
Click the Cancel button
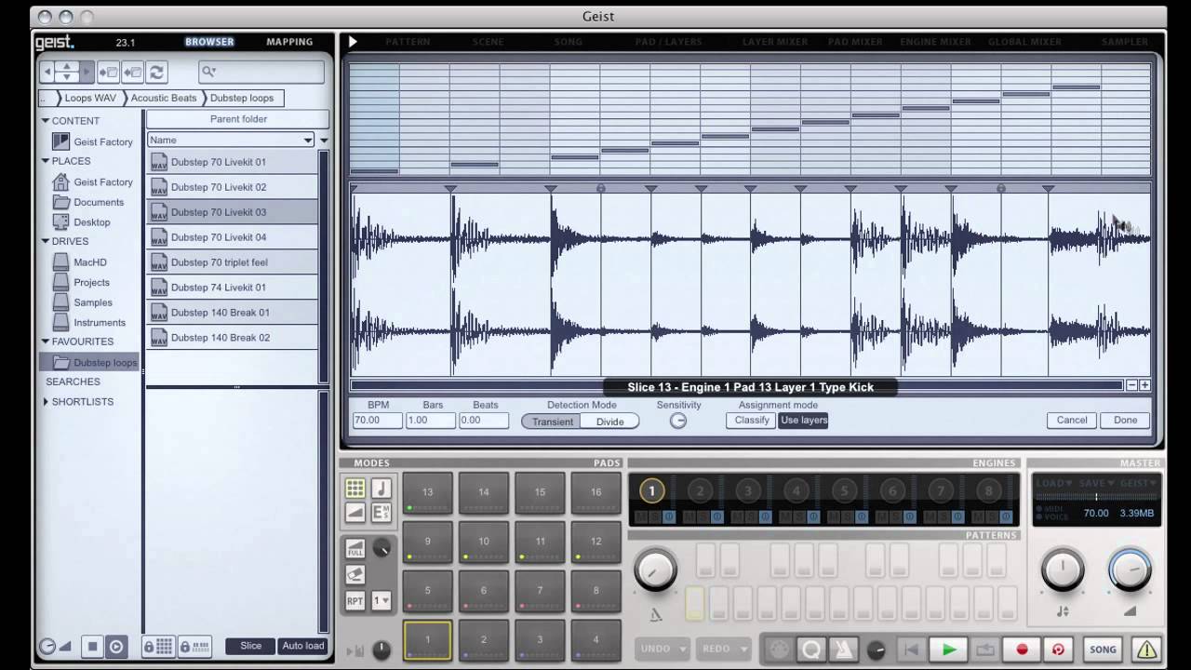(x=1072, y=420)
